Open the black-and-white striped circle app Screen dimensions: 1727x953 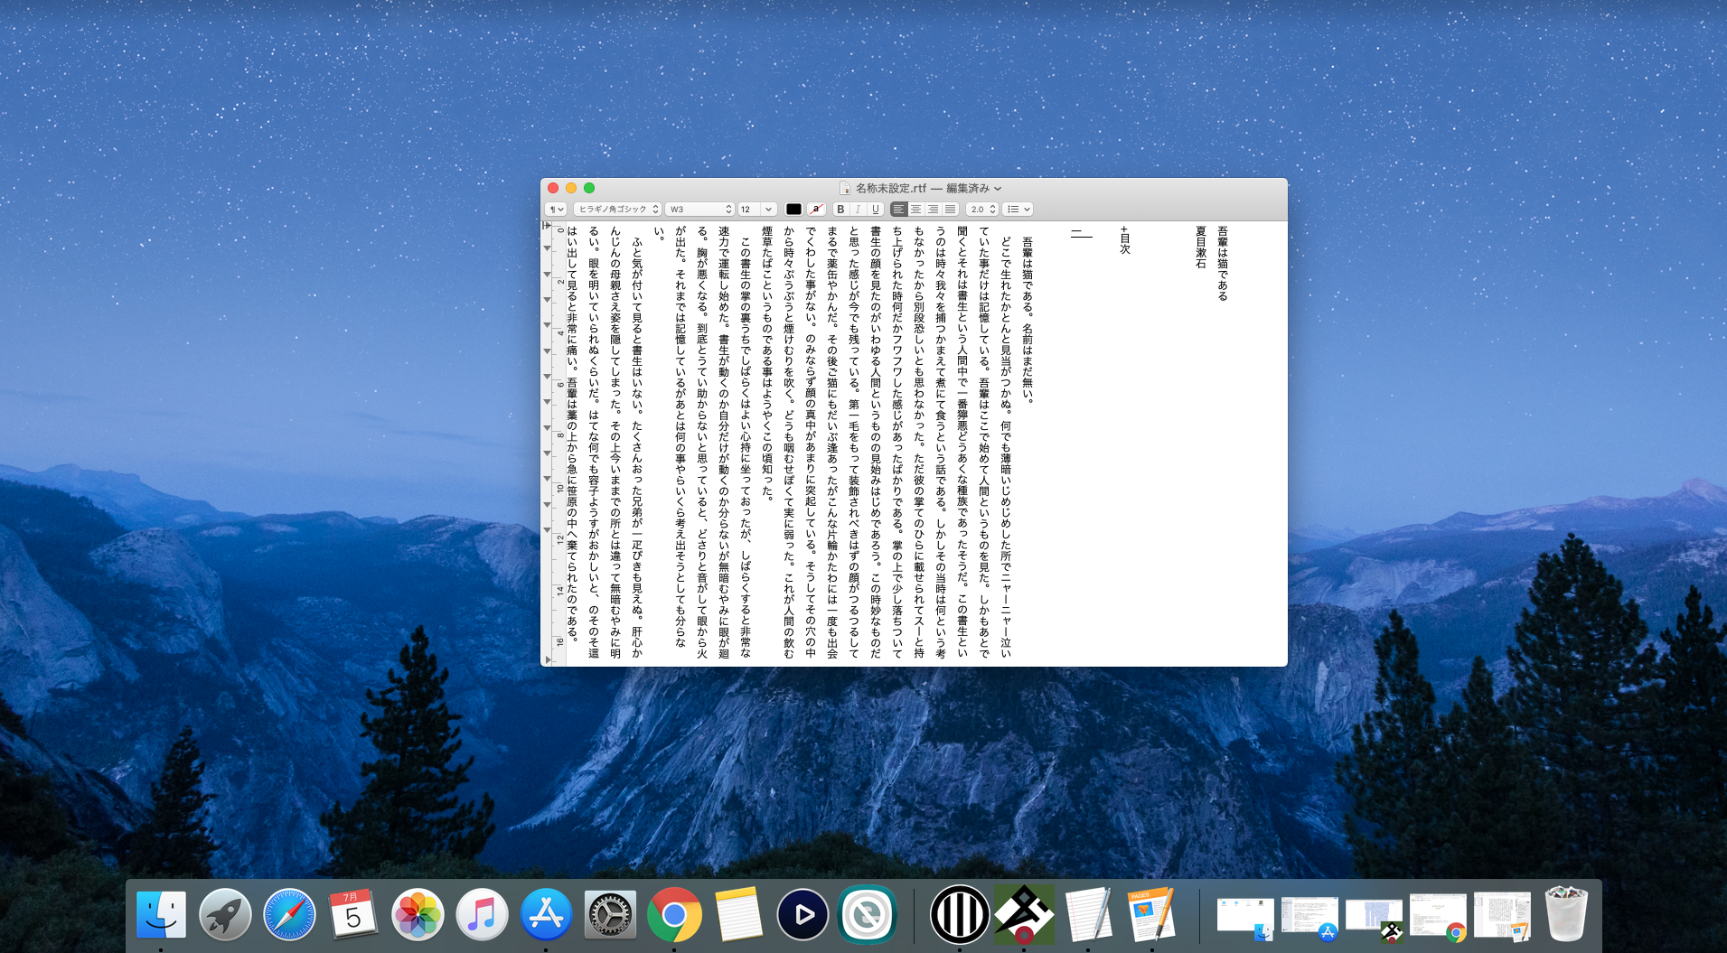tap(960, 914)
